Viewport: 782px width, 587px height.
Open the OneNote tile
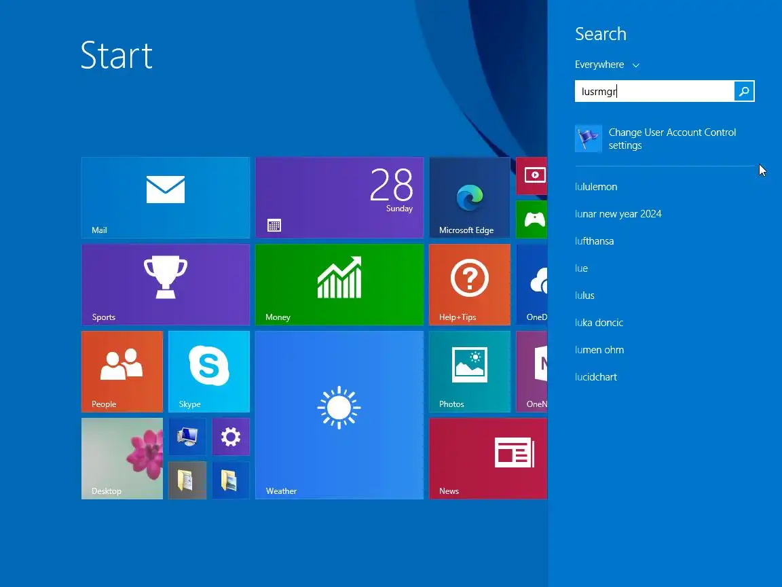532,372
